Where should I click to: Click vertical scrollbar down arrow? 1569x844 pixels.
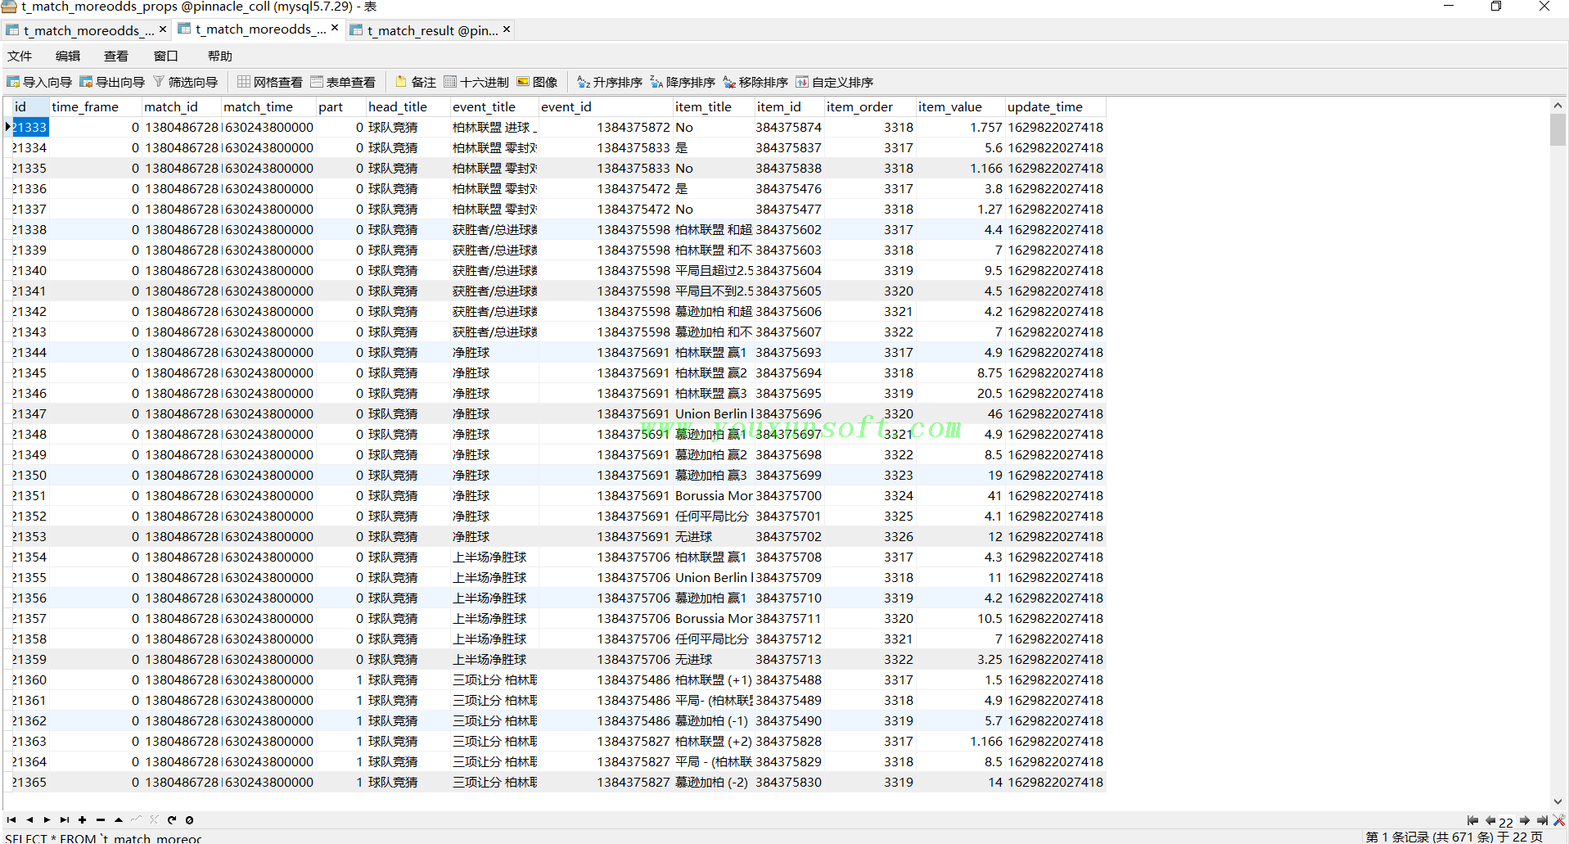point(1558,802)
